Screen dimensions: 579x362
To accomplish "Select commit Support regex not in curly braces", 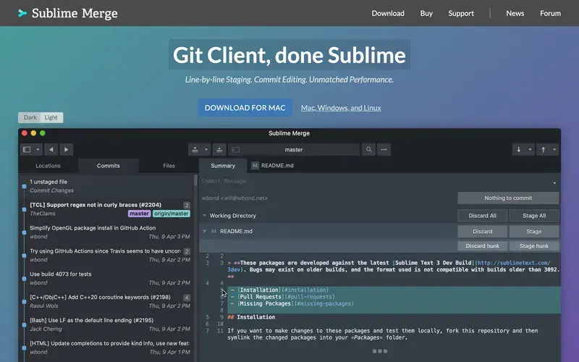I will (x=107, y=209).
